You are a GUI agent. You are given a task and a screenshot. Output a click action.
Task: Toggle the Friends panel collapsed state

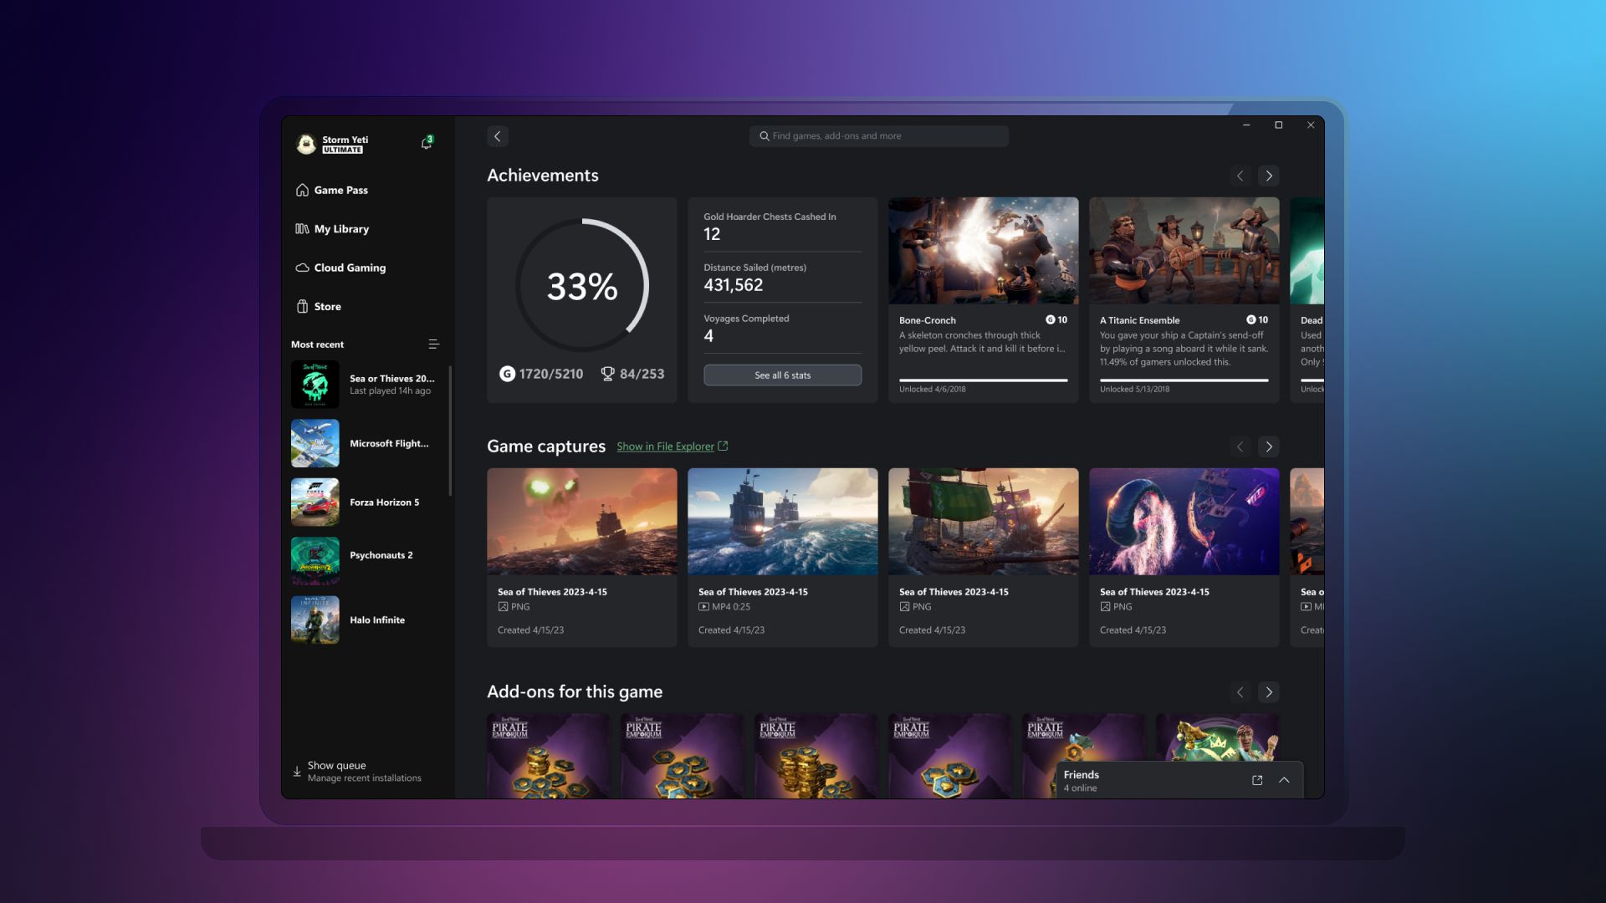coord(1285,779)
